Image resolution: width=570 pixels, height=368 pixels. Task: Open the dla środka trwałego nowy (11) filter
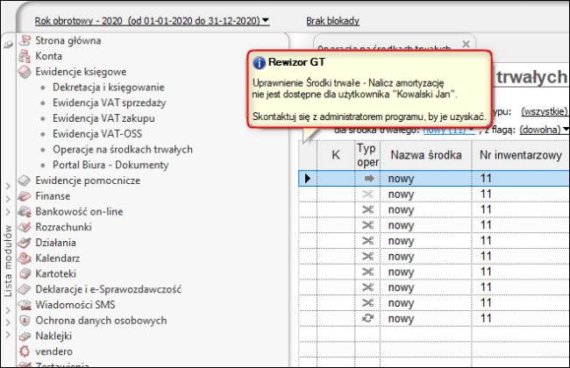point(449,130)
